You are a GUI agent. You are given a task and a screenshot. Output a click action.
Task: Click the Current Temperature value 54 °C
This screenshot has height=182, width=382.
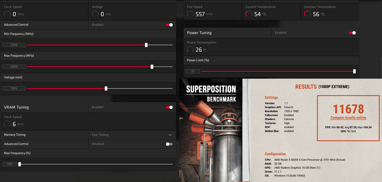point(260,14)
